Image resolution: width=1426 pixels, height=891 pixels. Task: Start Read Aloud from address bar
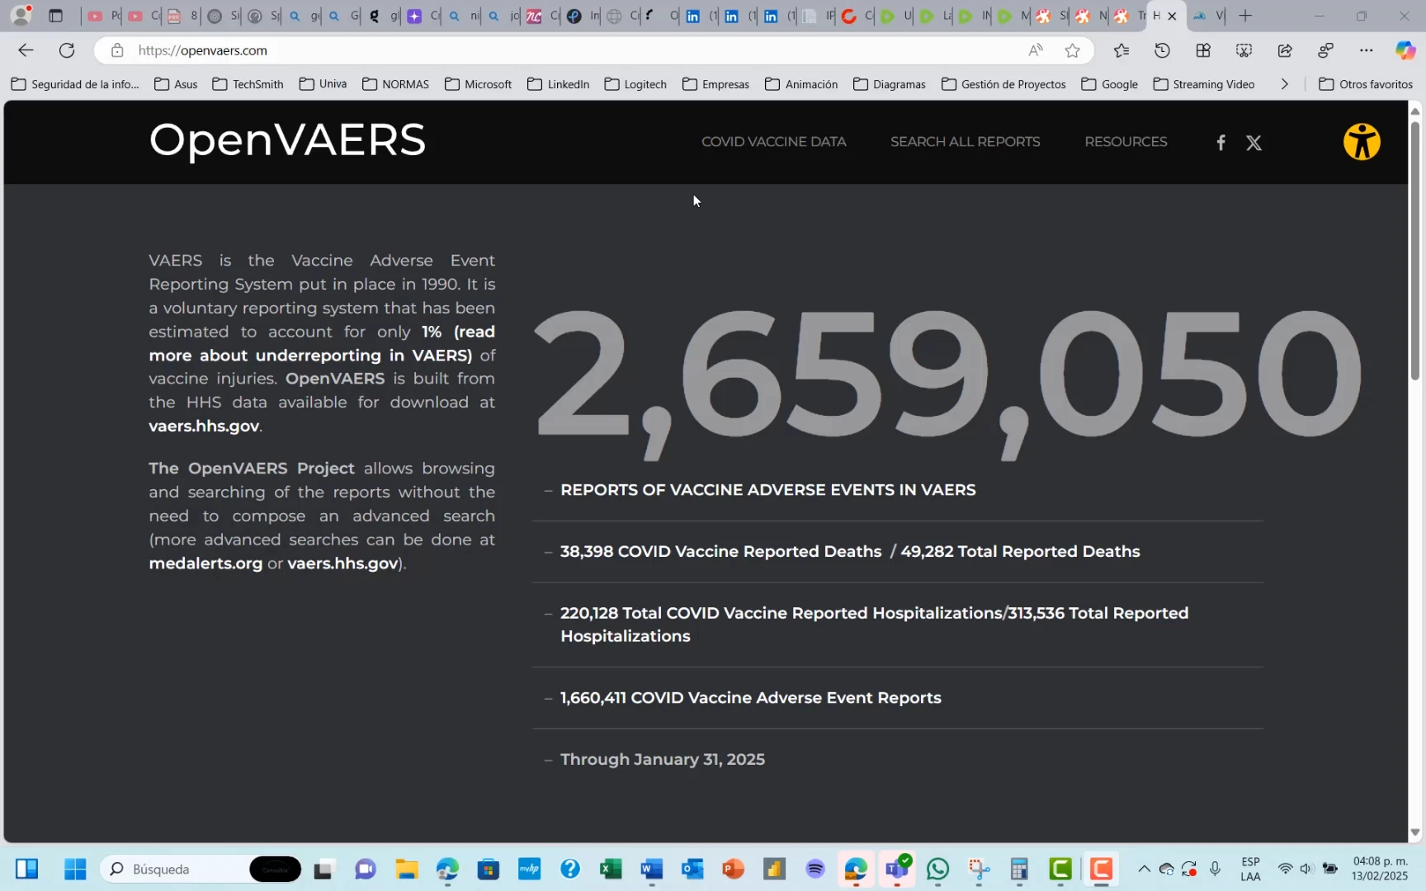coord(1036,50)
